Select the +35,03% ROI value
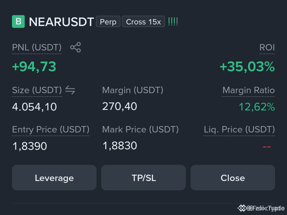Viewport: 287px width, 215px height. (x=247, y=67)
